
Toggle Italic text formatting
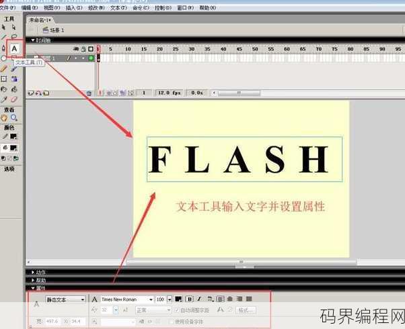coord(199,299)
